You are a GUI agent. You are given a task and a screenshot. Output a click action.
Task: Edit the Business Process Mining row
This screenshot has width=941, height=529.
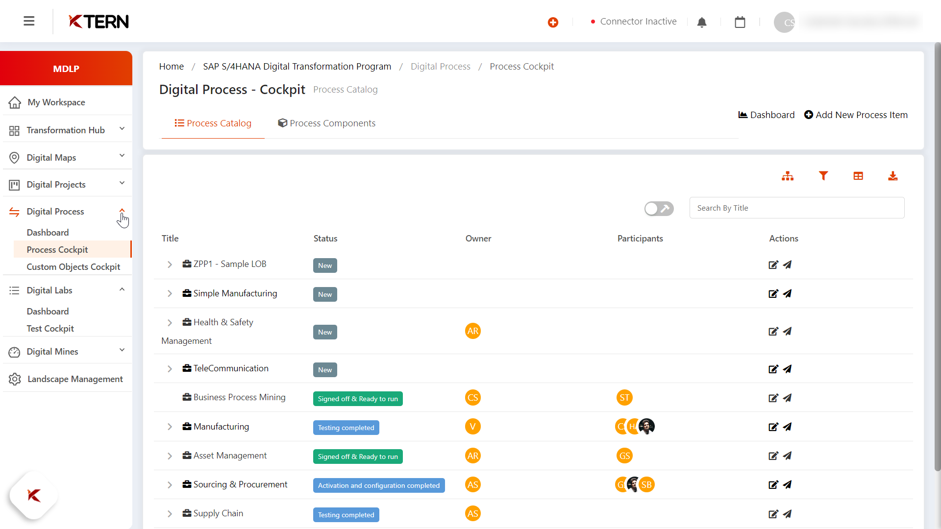pos(773,398)
